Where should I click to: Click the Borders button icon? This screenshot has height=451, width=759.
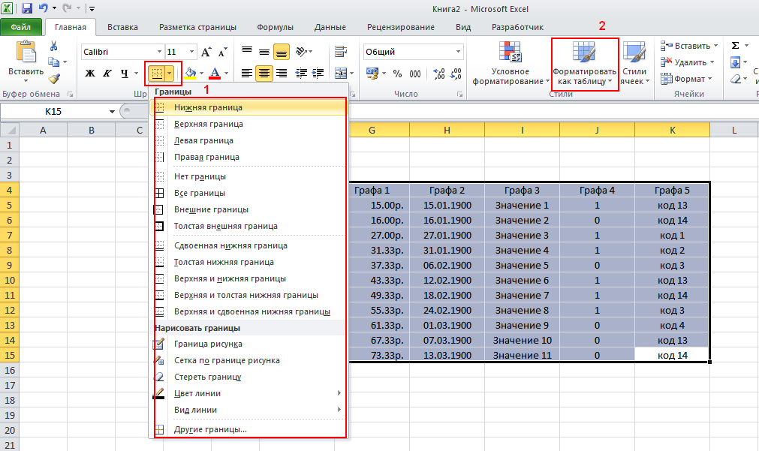157,74
